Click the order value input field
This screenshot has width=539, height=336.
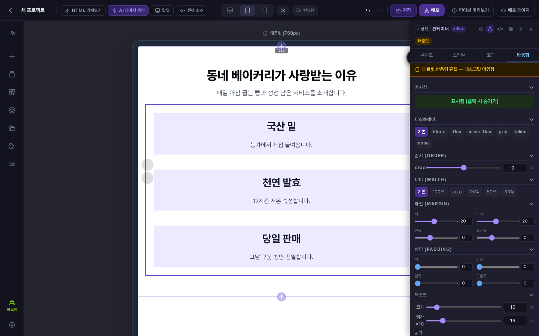515,168
